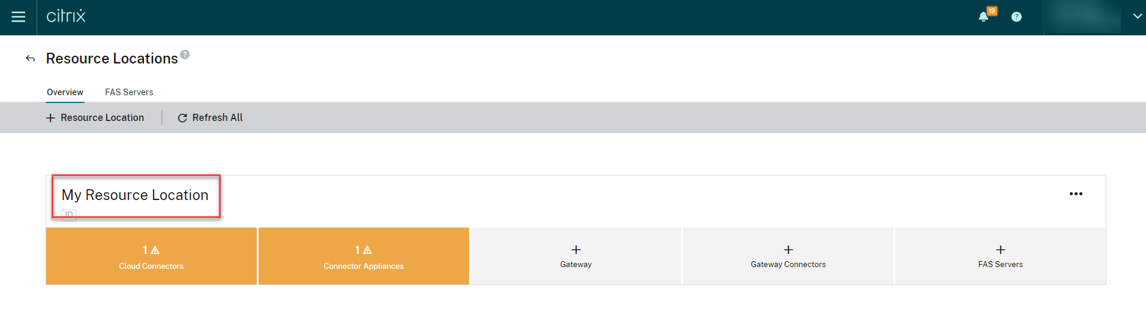This screenshot has height=312, width=1146.
Task: Click the Citrix logo
Action: click(66, 16)
